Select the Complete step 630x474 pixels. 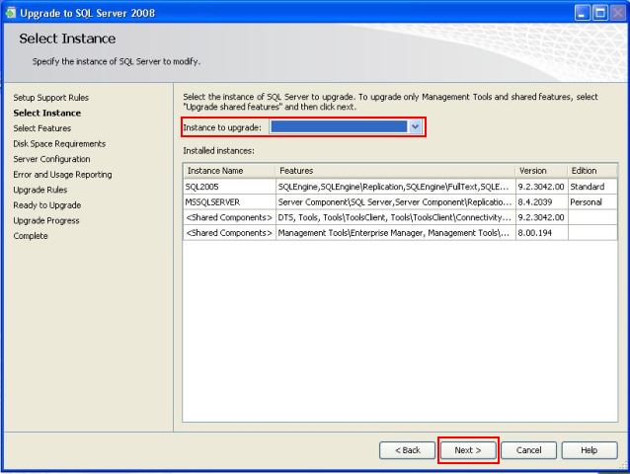31,236
